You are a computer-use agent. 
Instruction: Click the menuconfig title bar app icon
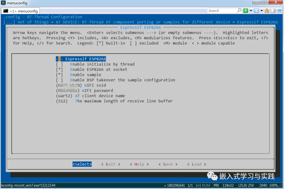[x=3, y=3]
